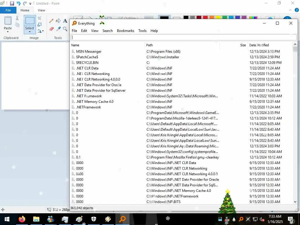
Task: Expand the Paste dropdown arrow
Action: pyautogui.click(x=8, y=32)
